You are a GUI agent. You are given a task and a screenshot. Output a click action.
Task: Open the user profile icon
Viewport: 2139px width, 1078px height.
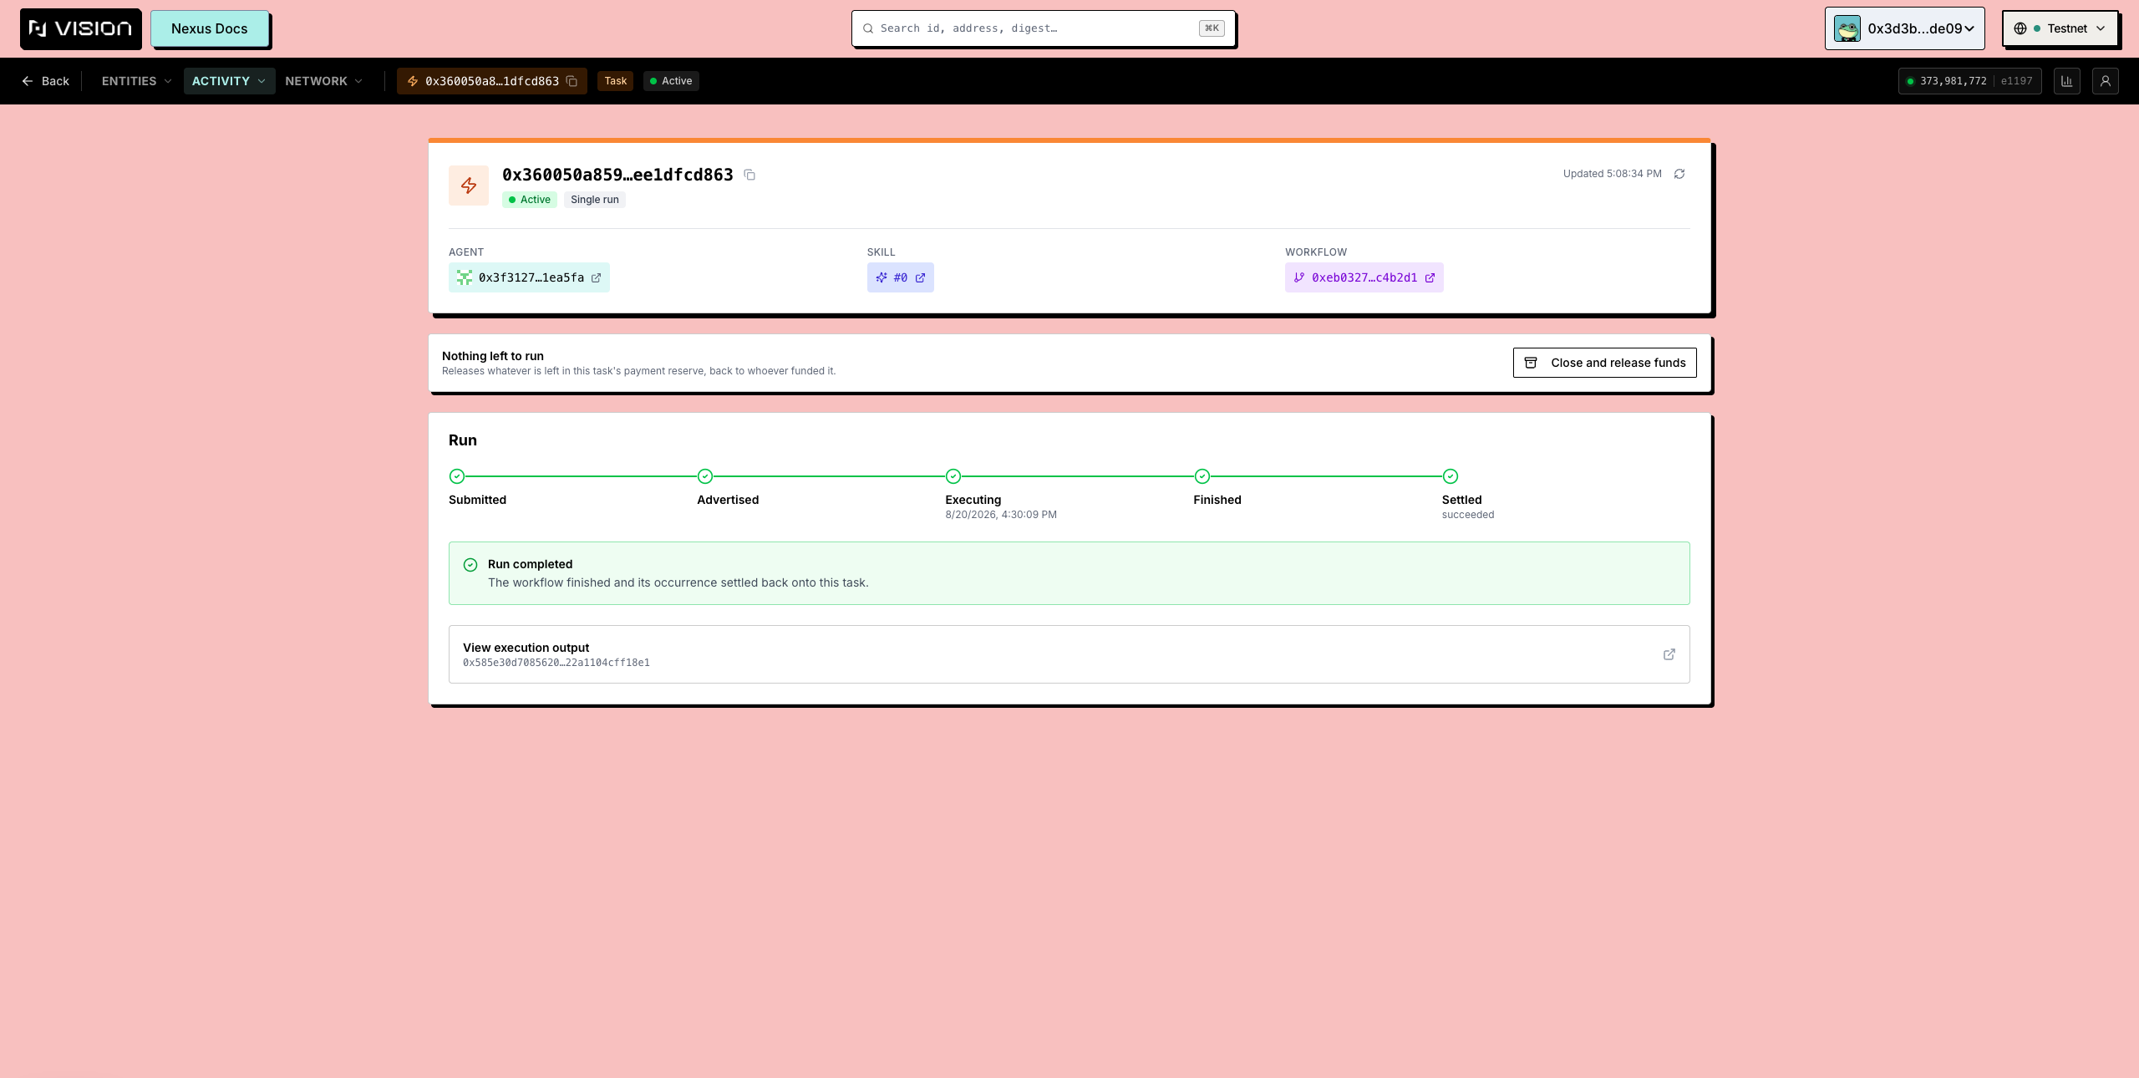click(2106, 81)
